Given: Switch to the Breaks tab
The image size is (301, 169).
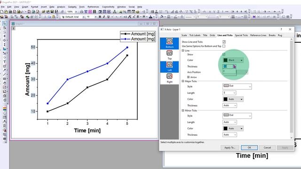Looking at the screenshot, I should tap(272, 35).
